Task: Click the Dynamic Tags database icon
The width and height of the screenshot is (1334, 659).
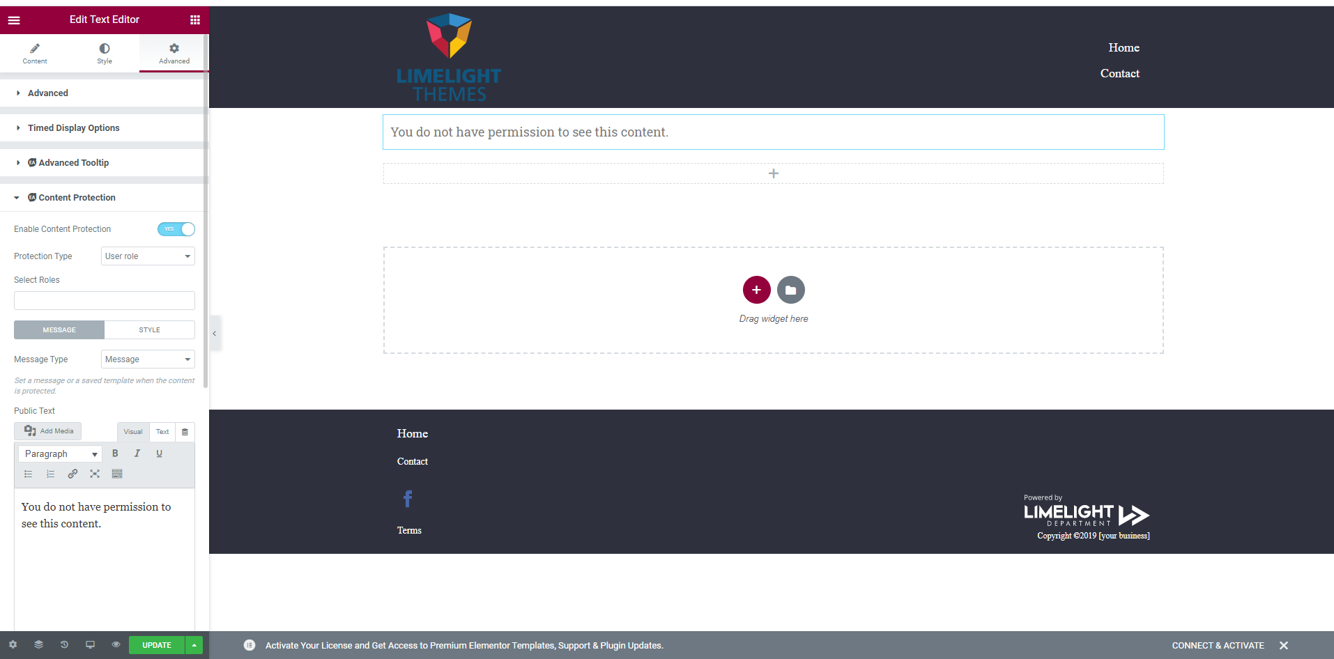Action: point(185,432)
